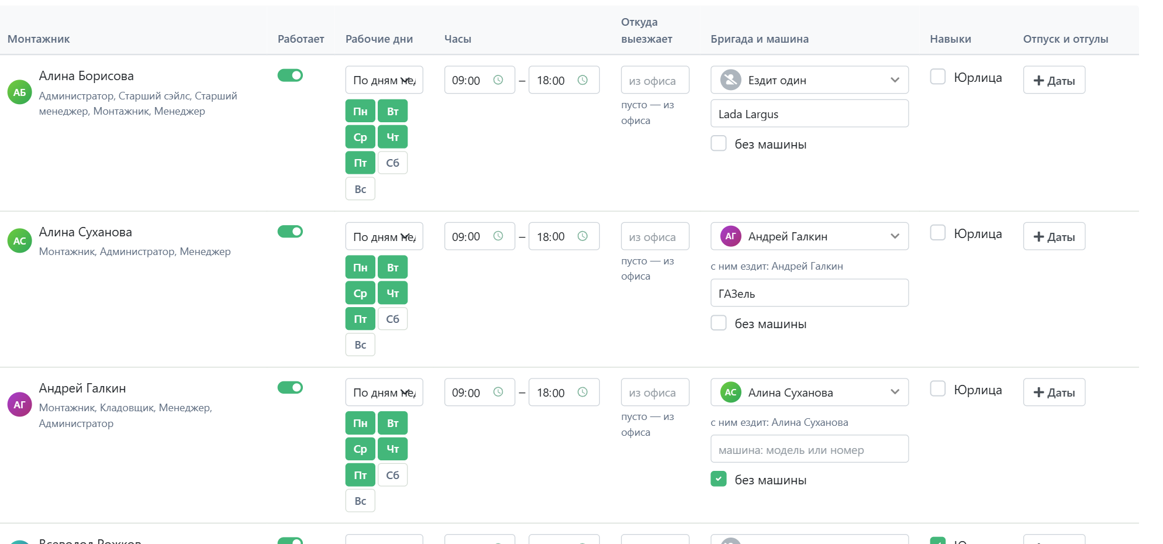Toggle the working switch for Андрей Галкин
This screenshot has width=1163, height=544.
click(290, 387)
